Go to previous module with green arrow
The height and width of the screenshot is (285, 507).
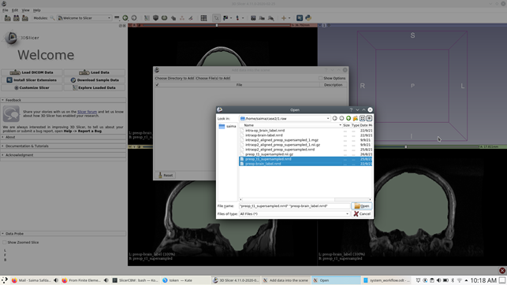[125, 18]
